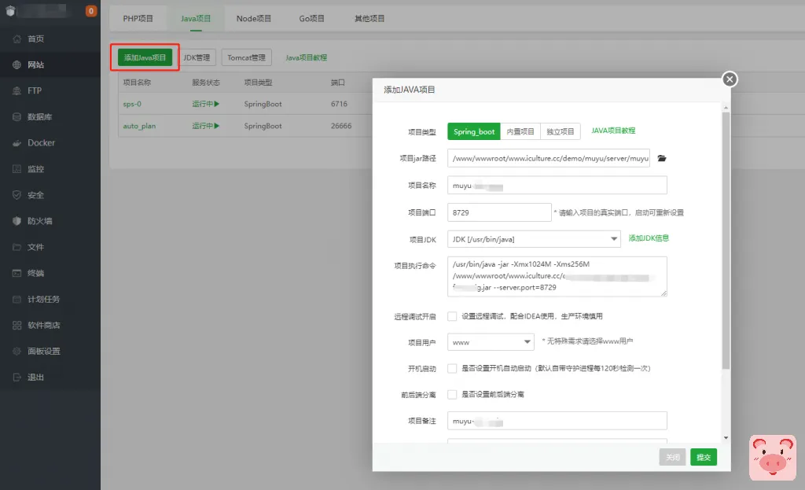Click the 面板设置 panel settings gear icon
The image size is (805, 490).
point(17,351)
